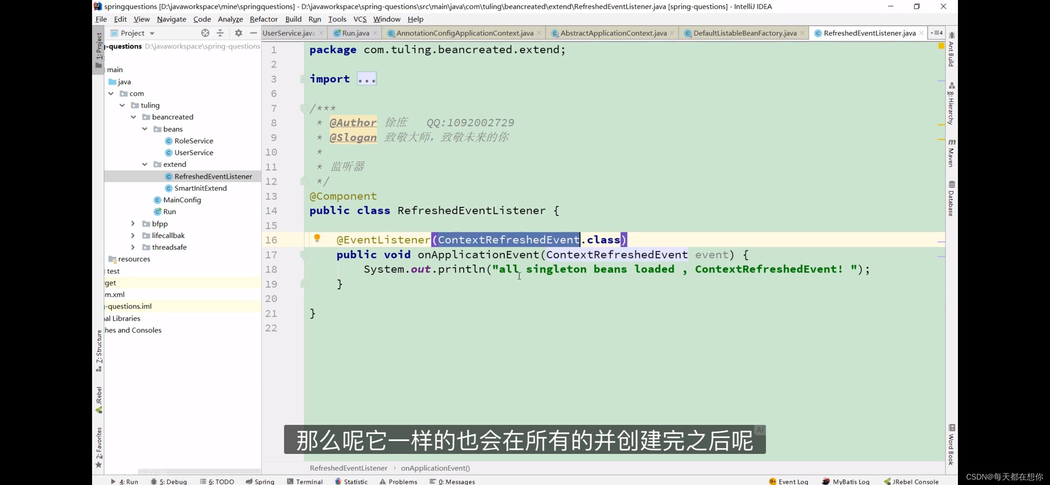Image resolution: width=1050 pixels, height=485 pixels.
Task: Open the Messages tool window
Action: coord(452,481)
